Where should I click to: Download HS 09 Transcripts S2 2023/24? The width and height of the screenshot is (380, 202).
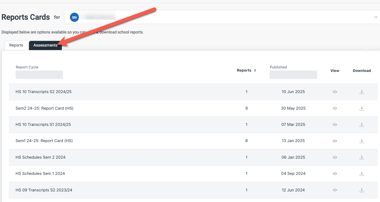coord(362,190)
